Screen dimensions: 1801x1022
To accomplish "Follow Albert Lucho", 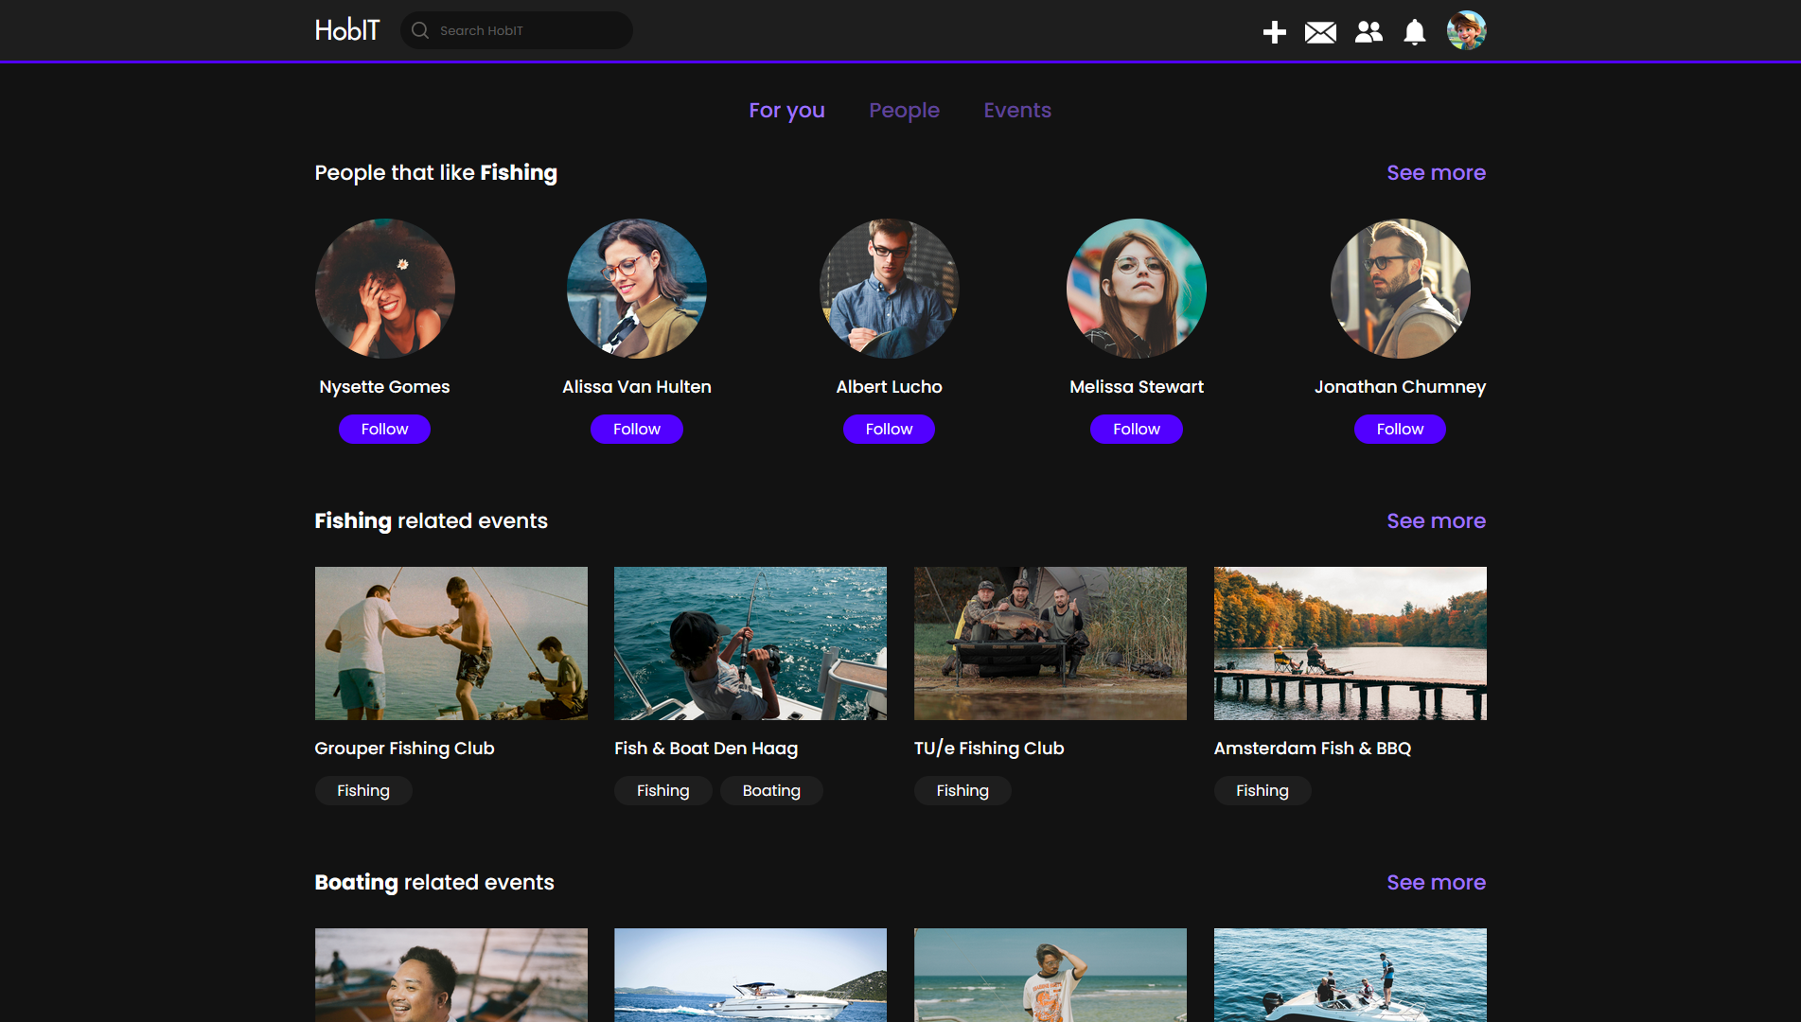I will [889, 430].
